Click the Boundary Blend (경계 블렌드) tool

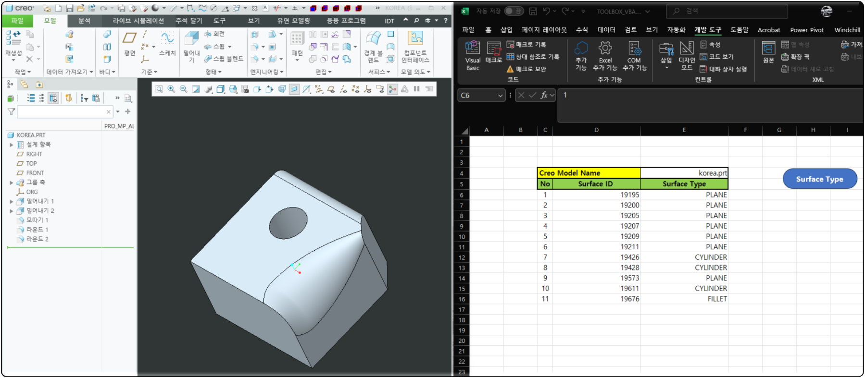tap(373, 47)
